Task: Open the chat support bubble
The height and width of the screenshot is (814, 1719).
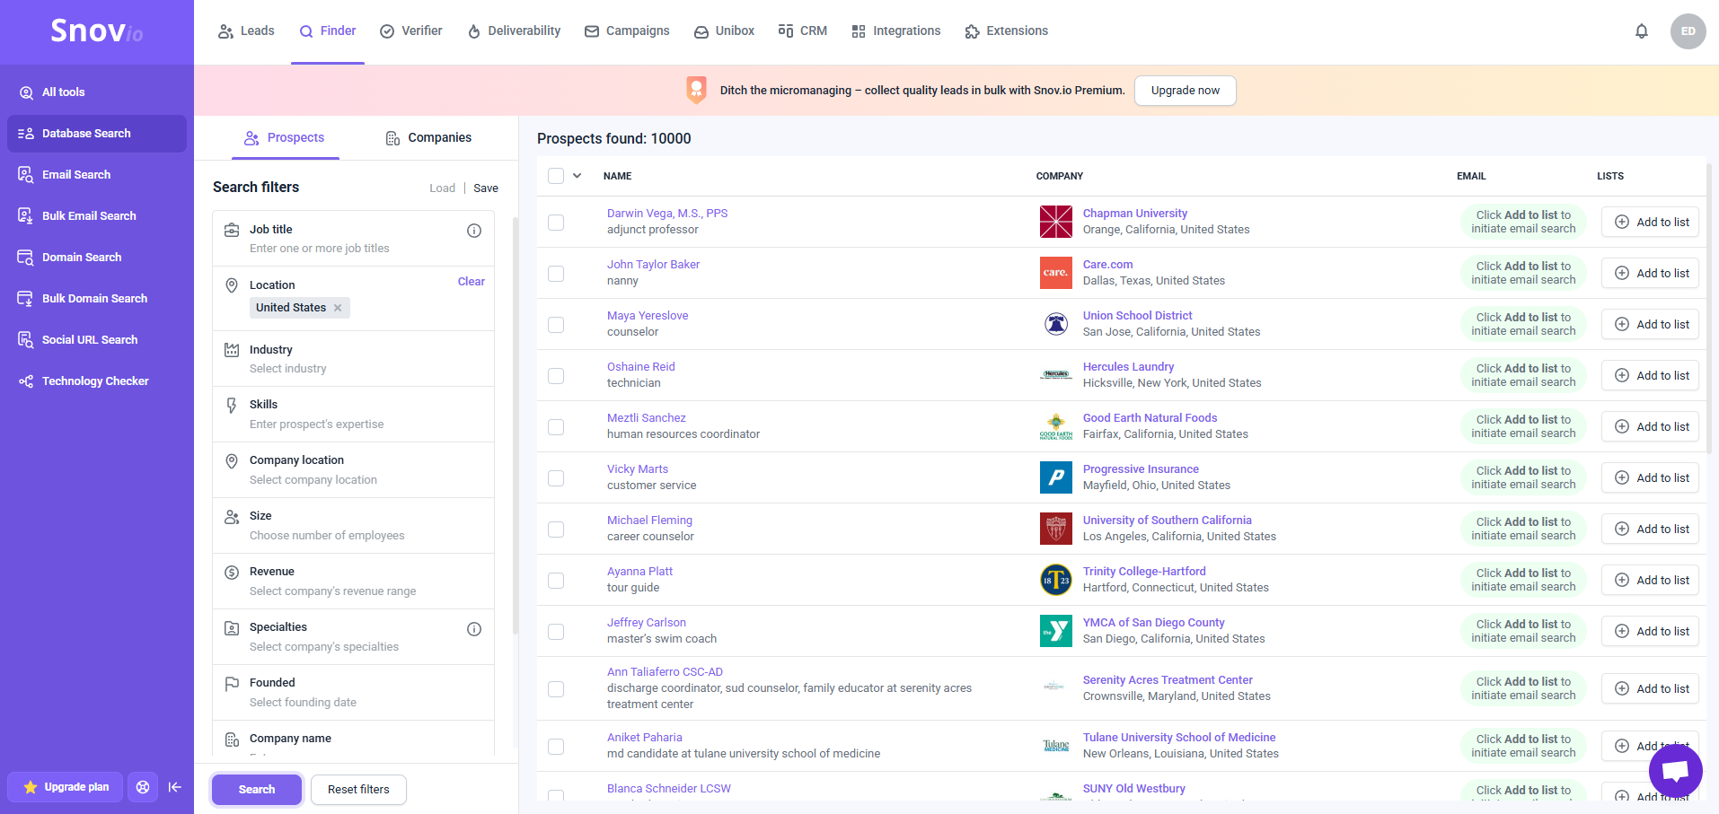Action: (1675, 770)
